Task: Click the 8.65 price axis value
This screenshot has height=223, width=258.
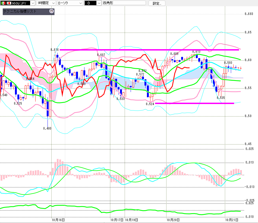Action: [x=248, y=32]
